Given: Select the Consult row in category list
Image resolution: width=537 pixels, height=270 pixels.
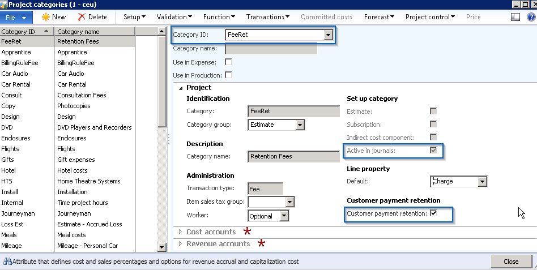Looking at the screenshot, I should click(11, 95).
